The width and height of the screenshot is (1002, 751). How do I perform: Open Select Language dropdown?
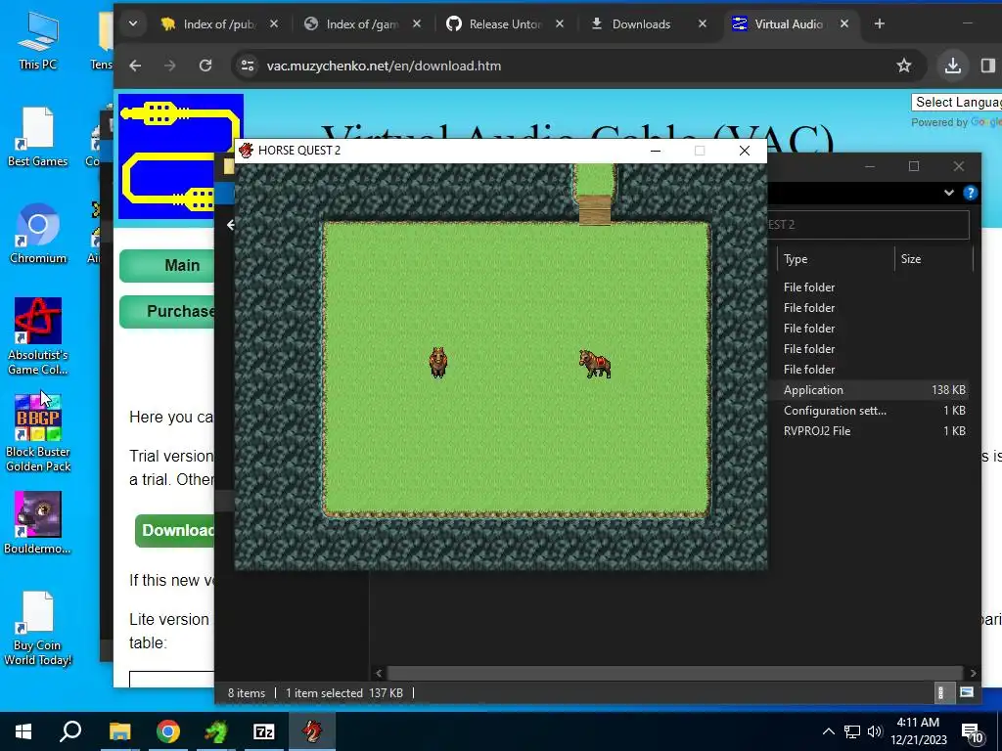[957, 102]
